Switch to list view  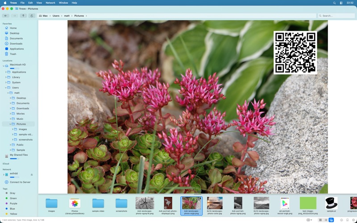(x=326, y=220)
